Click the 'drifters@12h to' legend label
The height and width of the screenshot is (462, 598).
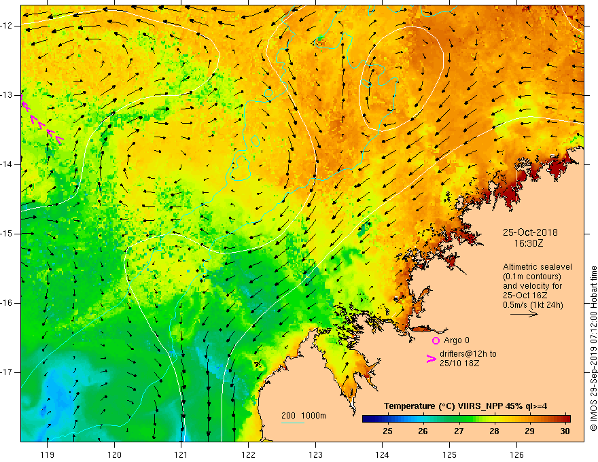(x=468, y=354)
